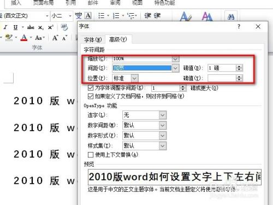Expand underline style dropdown arrow
This screenshot has height=205, width=273.
pos(23,27)
